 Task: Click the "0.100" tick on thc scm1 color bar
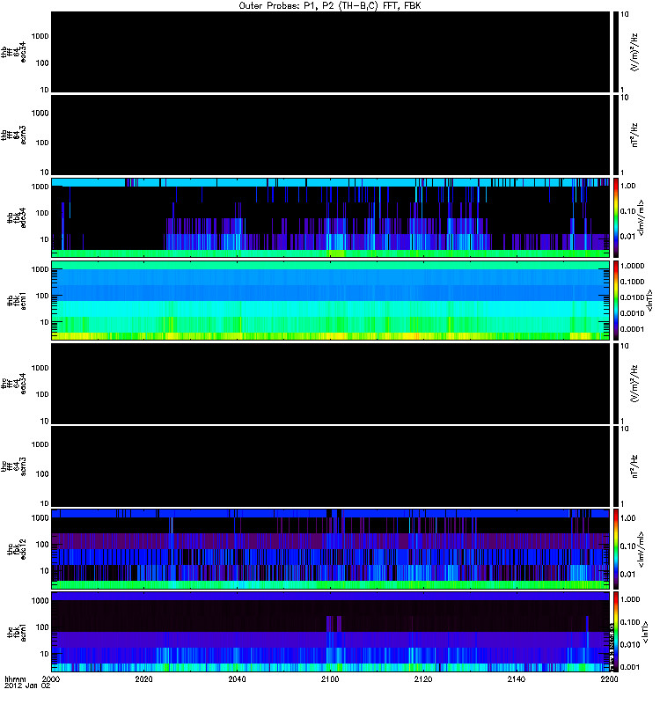pos(630,622)
